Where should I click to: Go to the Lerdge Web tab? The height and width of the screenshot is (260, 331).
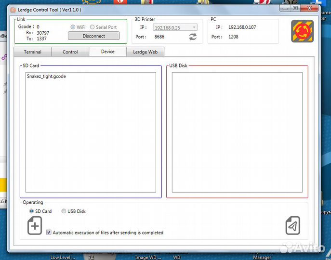pos(146,52)
